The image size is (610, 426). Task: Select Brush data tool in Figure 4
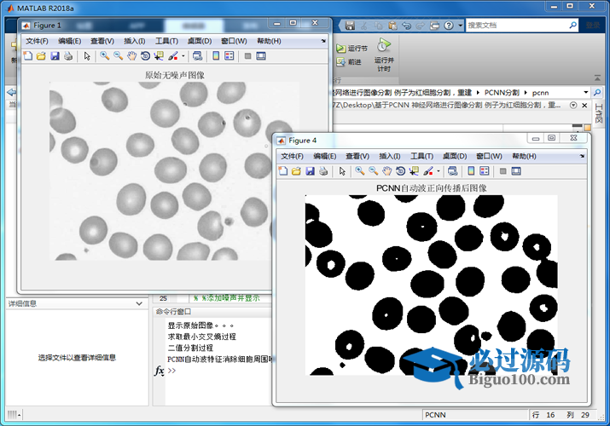(428, 171)
